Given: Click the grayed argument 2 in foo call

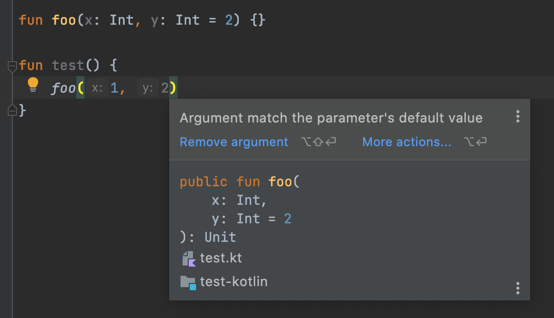Looking at the screenshot, I should pos(165,88).
